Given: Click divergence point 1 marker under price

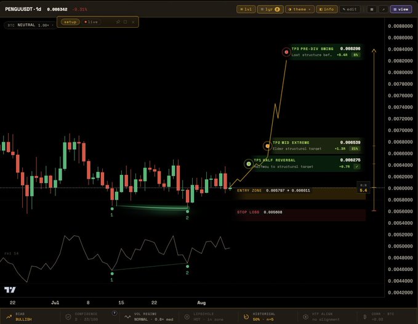Looking at the screenshot, I should [112, 209].
